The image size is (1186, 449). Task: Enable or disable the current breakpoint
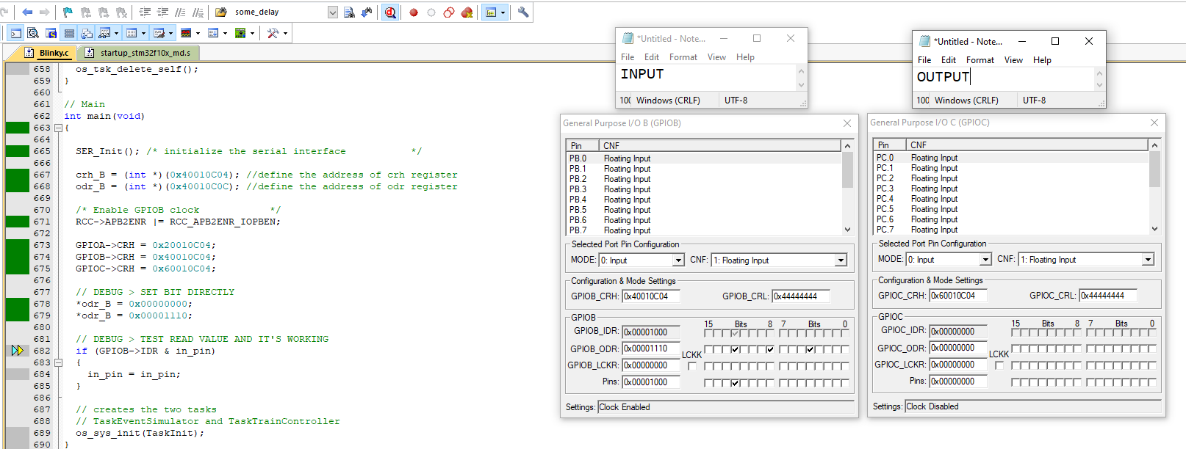pyautogui.click(x=431, y=12)
